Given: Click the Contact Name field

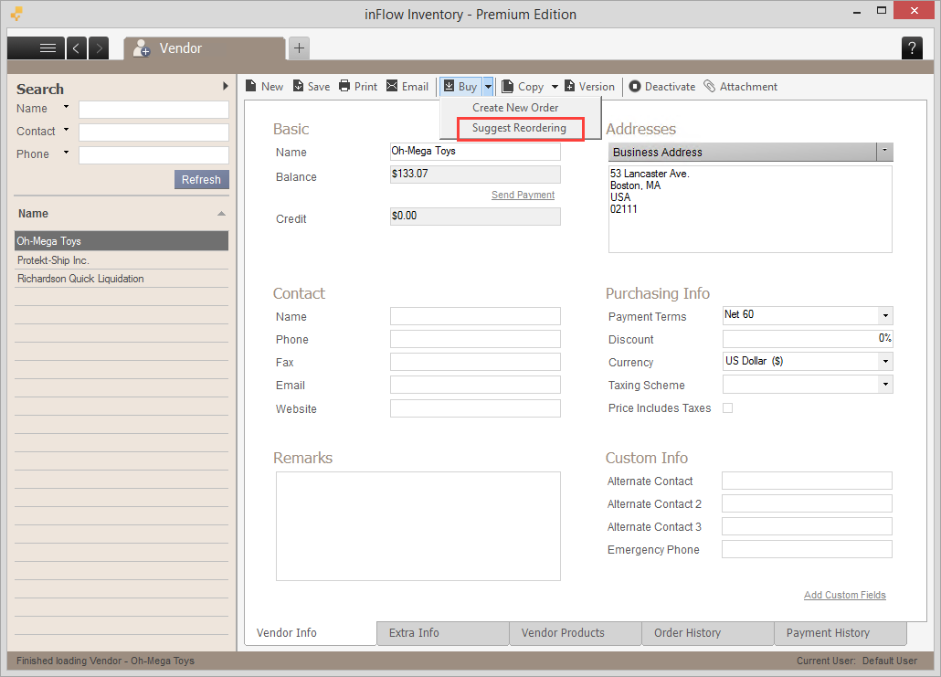Looking at the screenshot, I should click(x=475, y=316).
